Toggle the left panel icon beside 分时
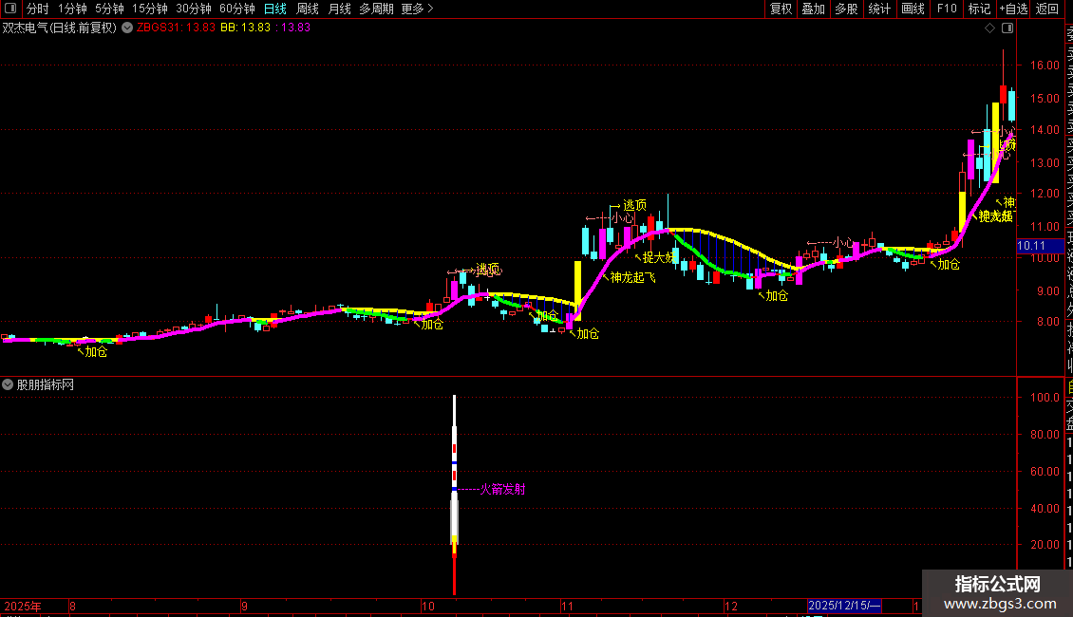The width and height of the screenshot is (1073, 617). click(10, 9)
